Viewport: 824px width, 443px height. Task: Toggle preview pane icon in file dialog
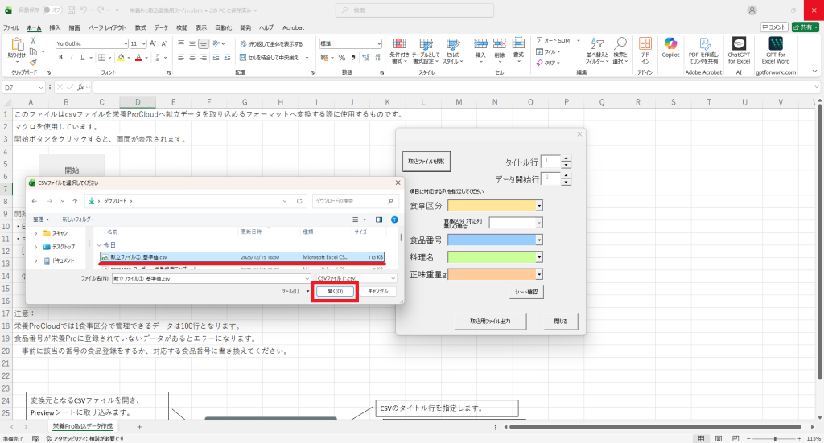coord(378,219)
